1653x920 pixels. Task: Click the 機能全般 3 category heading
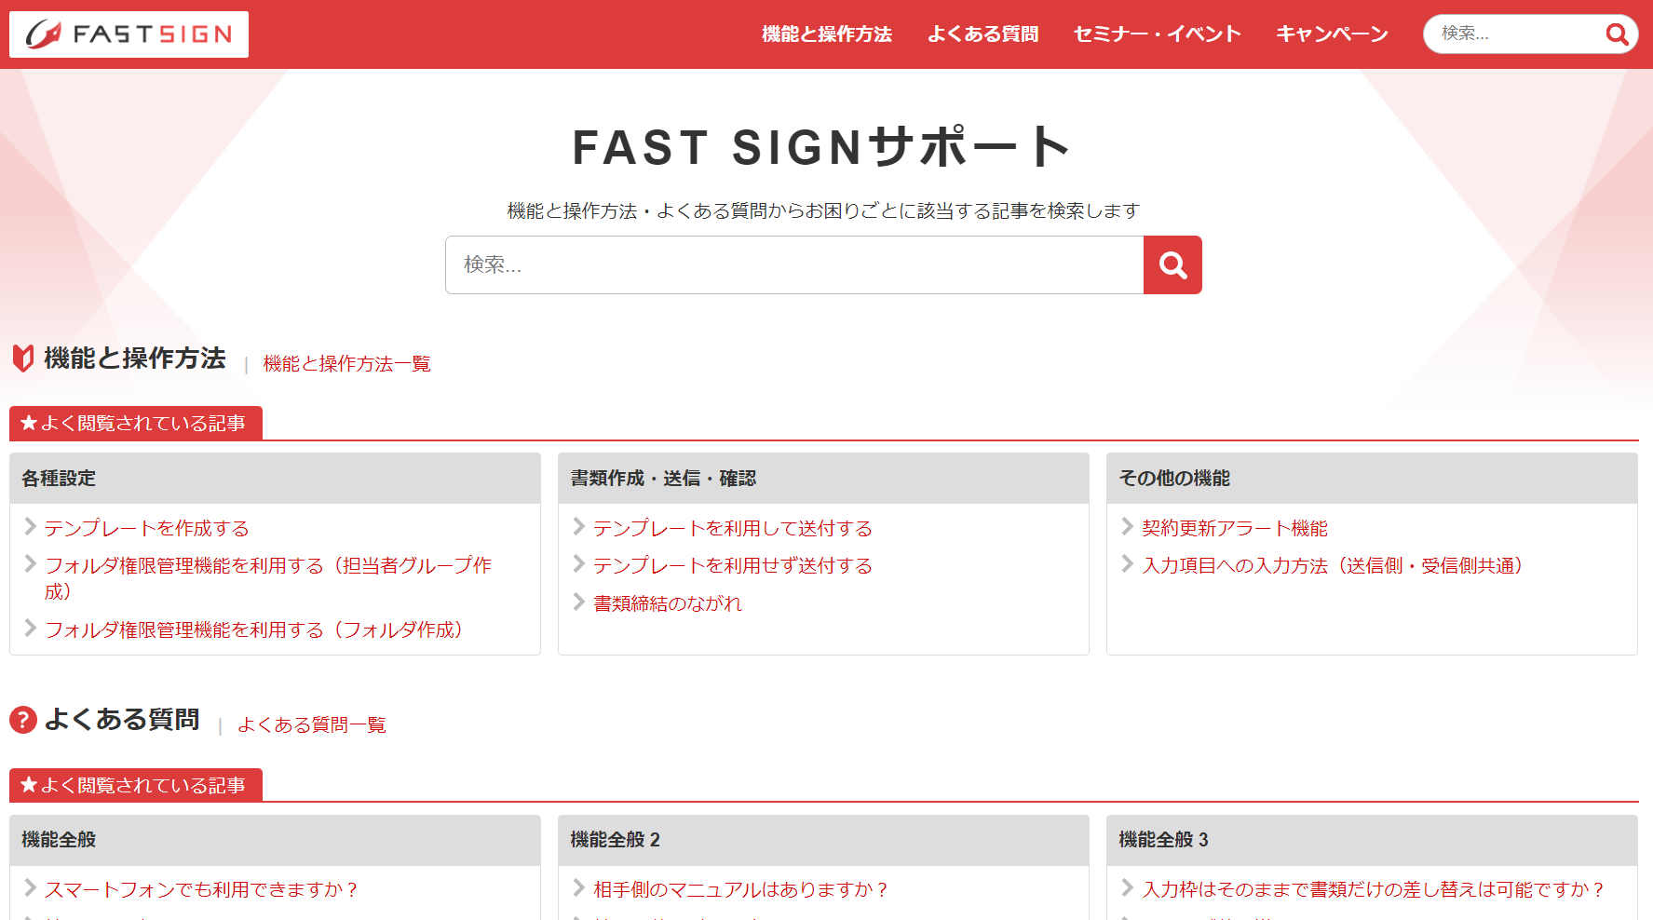pos(1163,840)
